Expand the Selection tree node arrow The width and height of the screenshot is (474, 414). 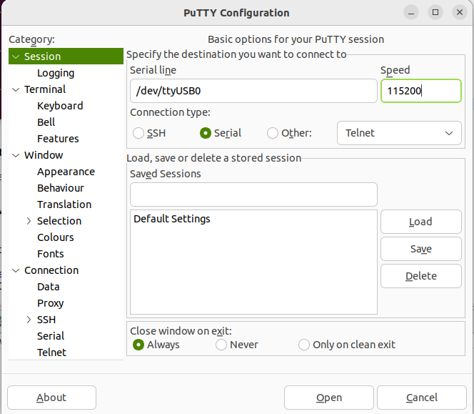[x=29, y=221]
